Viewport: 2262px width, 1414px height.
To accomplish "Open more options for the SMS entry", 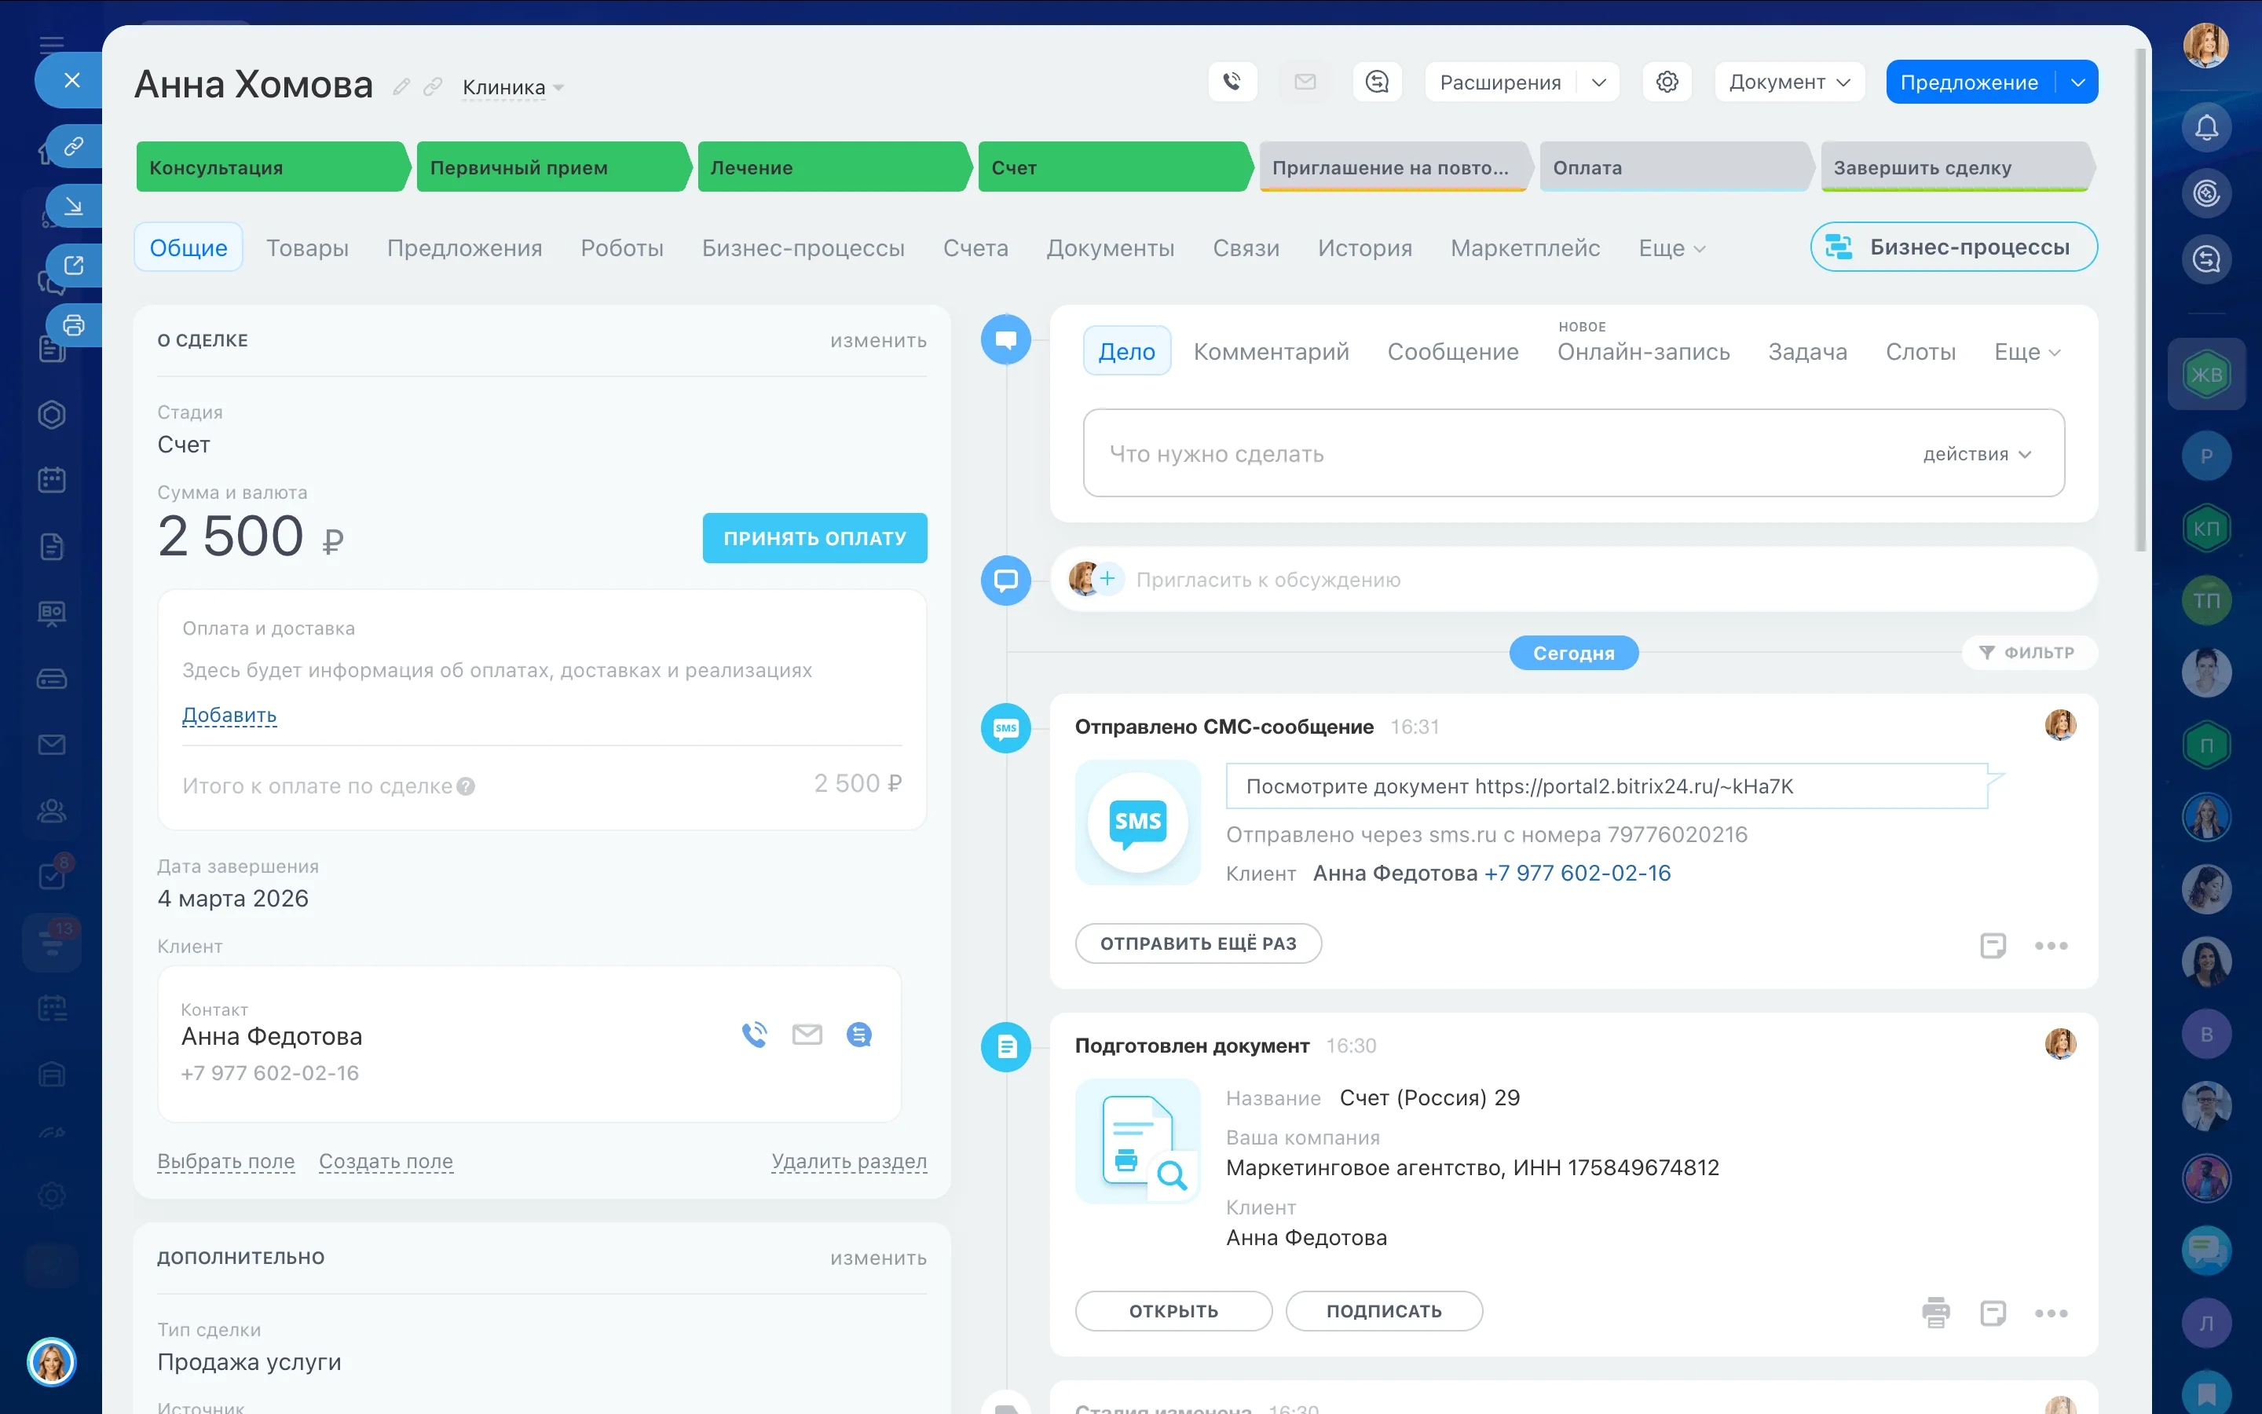I will click(x=2051, y=946).
